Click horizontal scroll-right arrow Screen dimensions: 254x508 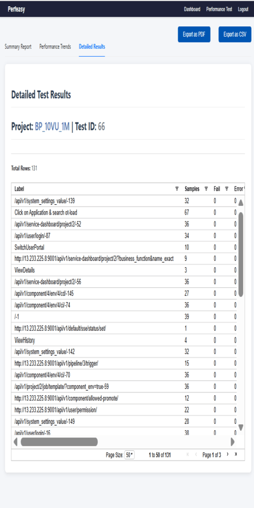pyautogui.click(x=232, y=442)
